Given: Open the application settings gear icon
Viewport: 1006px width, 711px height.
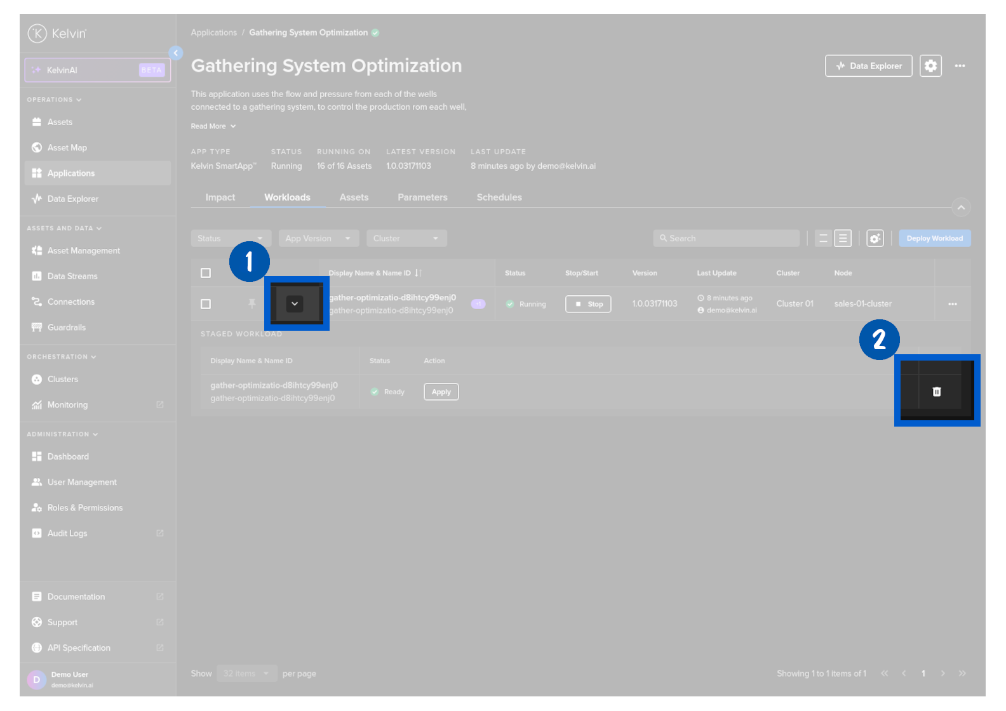Looking at the screenshot, I should coord(930,66).
